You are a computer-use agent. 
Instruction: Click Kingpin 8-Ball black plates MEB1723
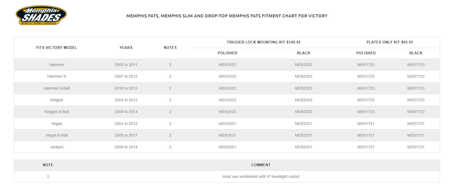pyautogui.click(x=416, y=112)
